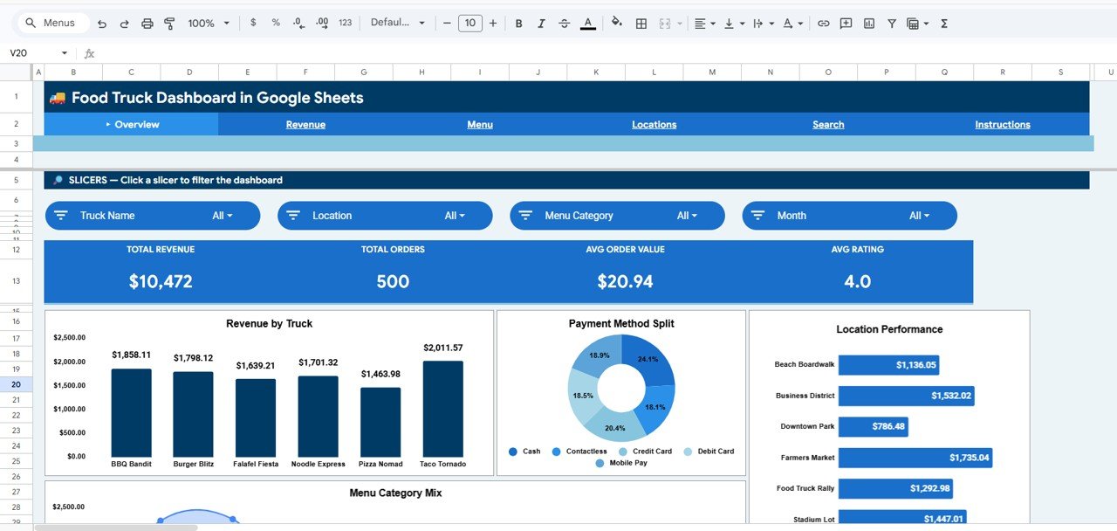Switch to the Revenue tab
The image size is (1117, 531).
tap(305, 124)
